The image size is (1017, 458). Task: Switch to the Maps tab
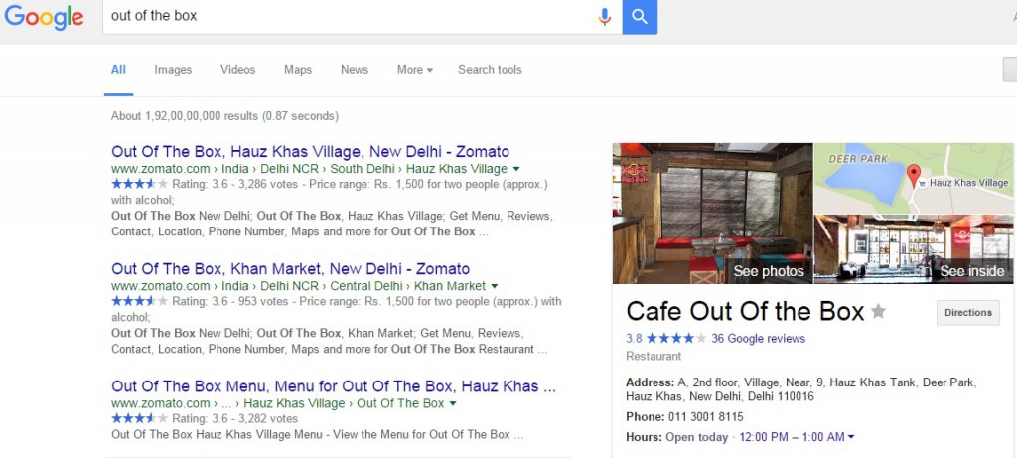[298, 70]
